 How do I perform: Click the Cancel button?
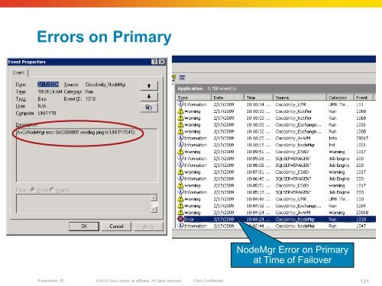[116, 227]
